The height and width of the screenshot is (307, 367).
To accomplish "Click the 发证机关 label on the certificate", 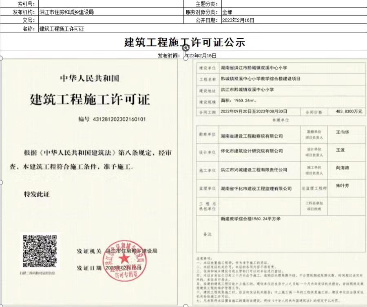I will (x=89, y=251).
